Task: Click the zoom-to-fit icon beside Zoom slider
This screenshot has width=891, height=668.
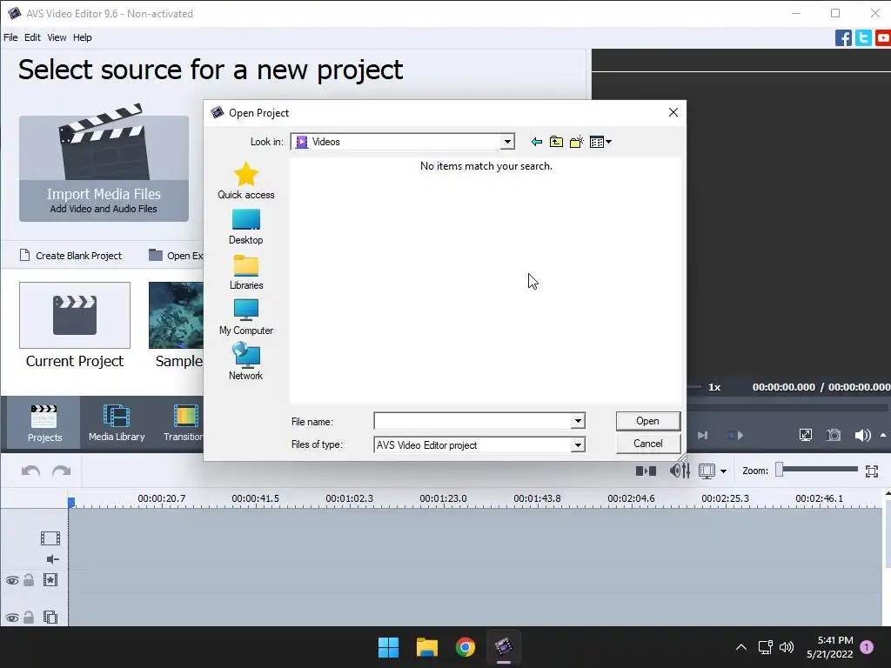Action: pyautogui.click(x=872, y=471)
